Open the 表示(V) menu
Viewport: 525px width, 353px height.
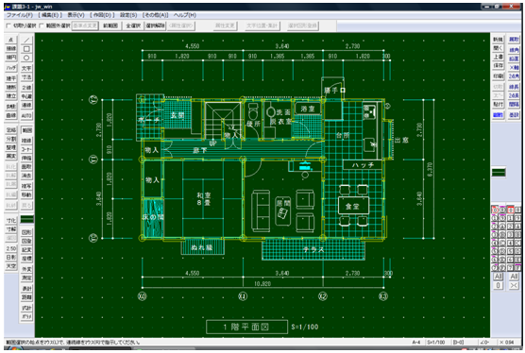[76, 15]
